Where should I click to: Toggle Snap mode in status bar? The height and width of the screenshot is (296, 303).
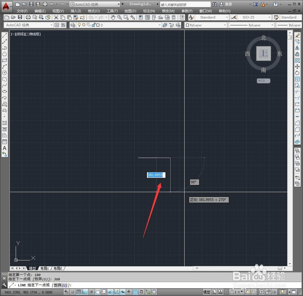click(x=72, y=292)
